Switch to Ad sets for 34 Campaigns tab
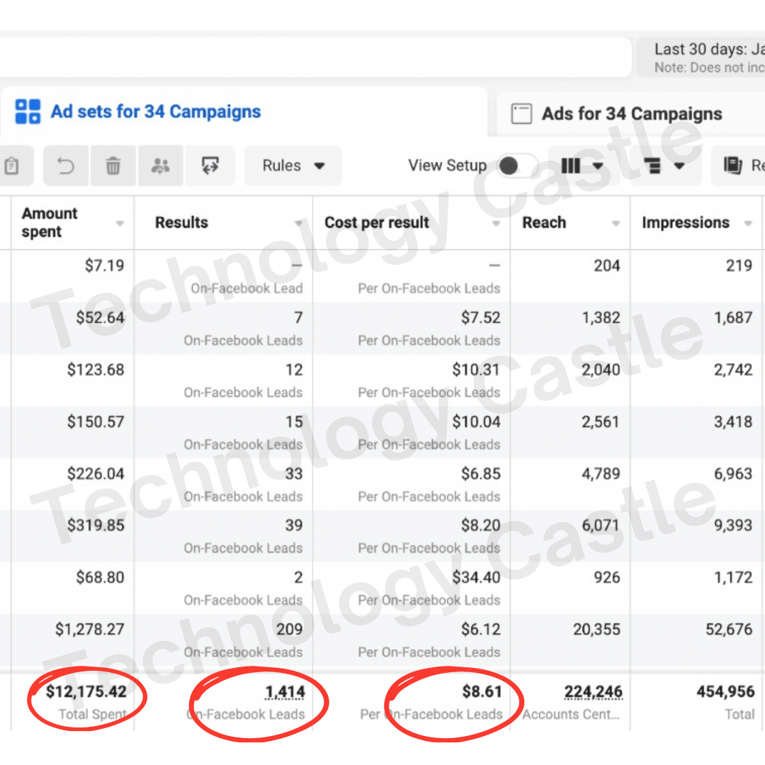 click(155, 112)
